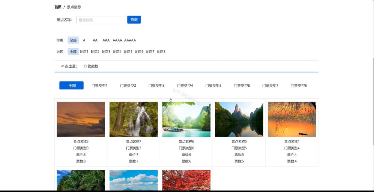
Task: Go to 首页 breadcrumb link
Action: [58, 7]
